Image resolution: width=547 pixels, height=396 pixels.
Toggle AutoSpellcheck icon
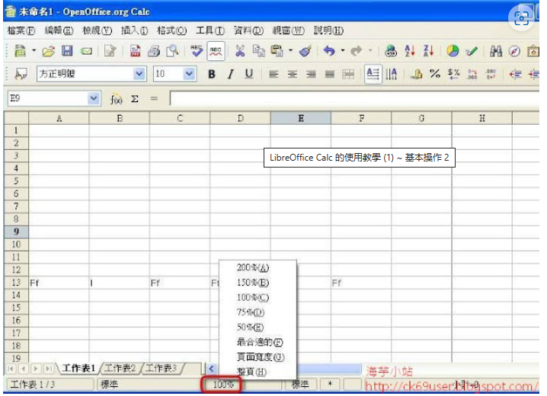tap(216, 51)
